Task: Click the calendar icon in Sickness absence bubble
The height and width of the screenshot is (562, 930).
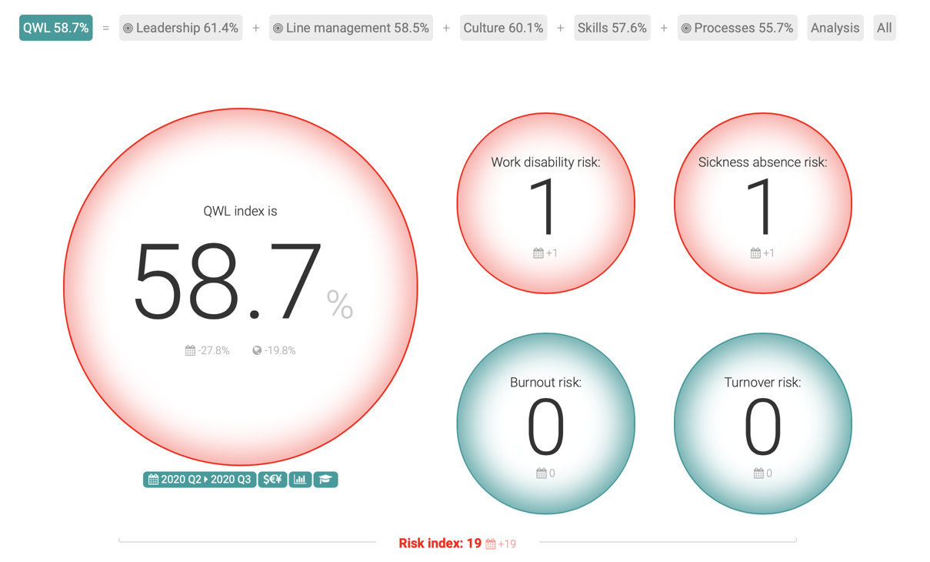Action: click(755, 253)
